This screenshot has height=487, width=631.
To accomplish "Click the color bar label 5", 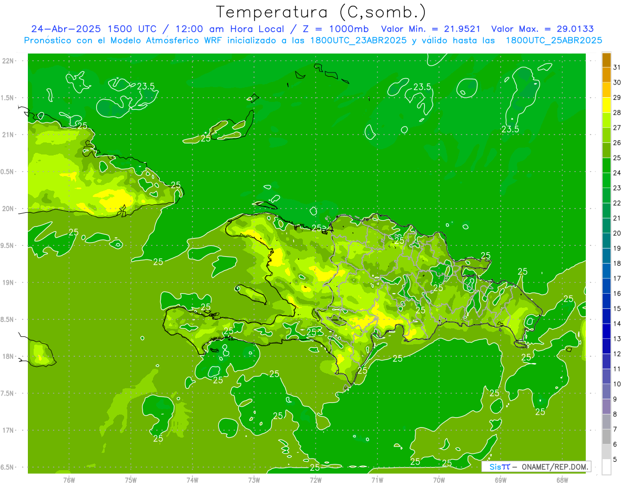I will [616, 459].
